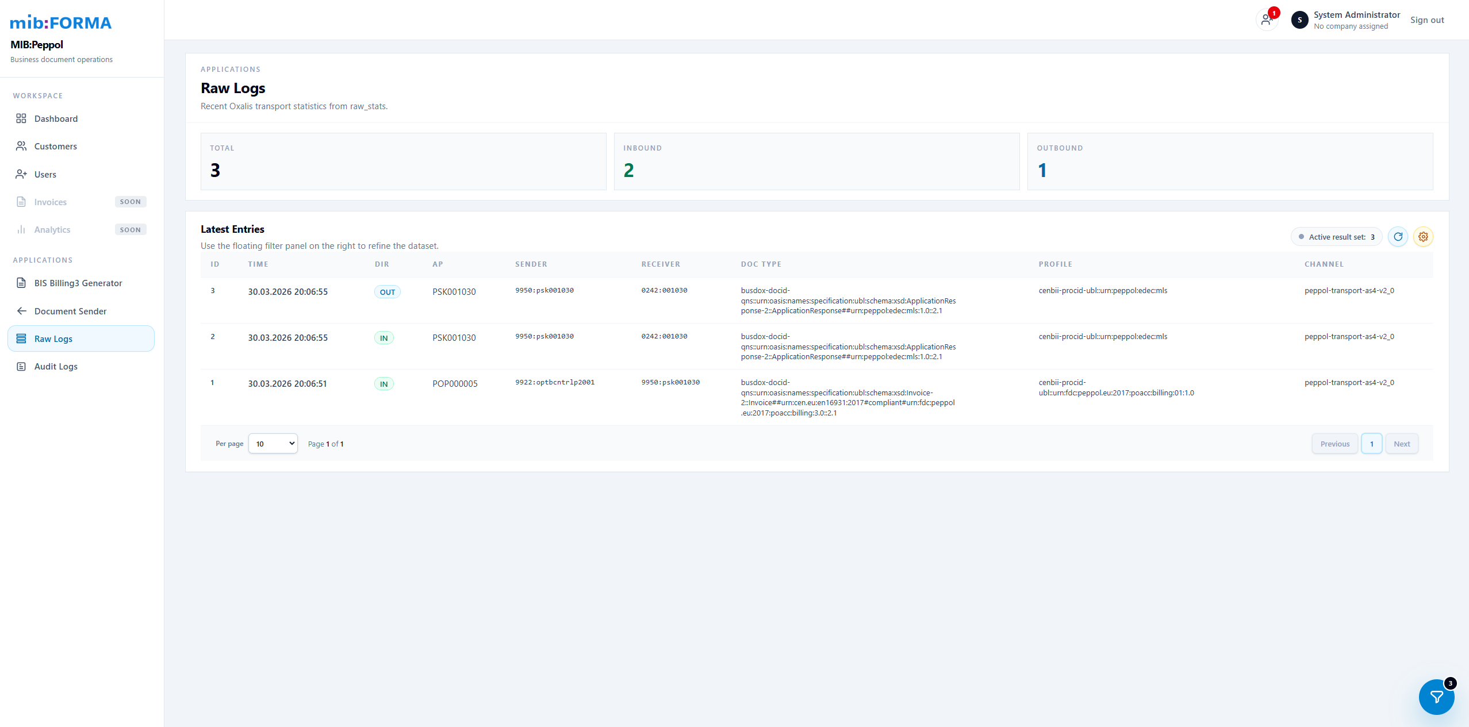
Task: Open the user notifications icon with badge
Action: 1267,20
